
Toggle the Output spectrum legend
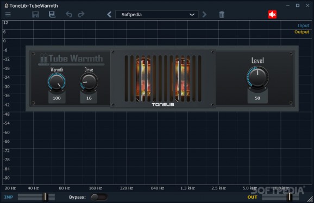tap(302, 32)
